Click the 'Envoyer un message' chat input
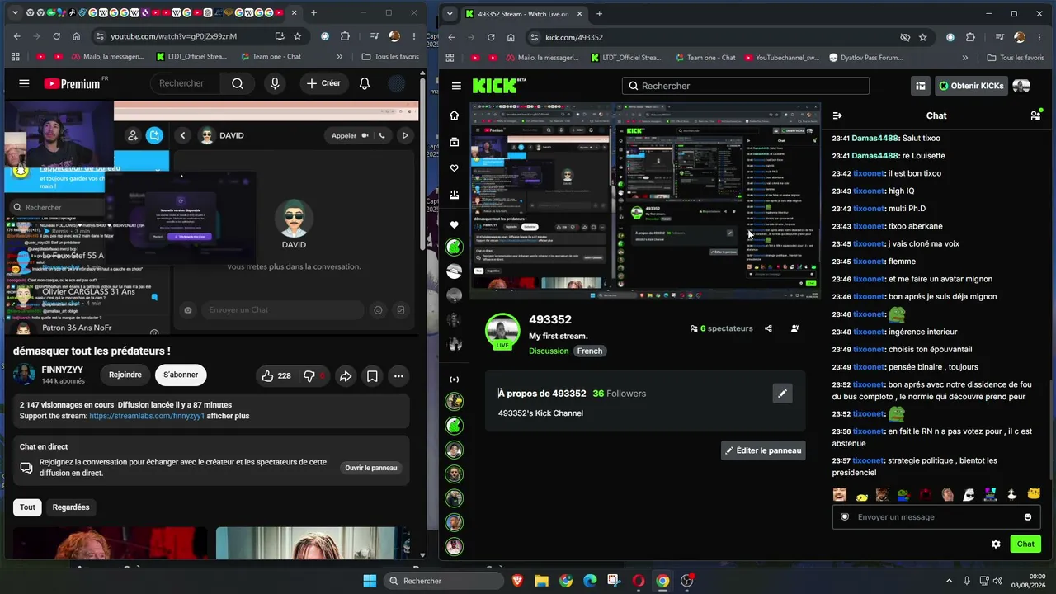 pyautogui.click(x=936, y=517)
